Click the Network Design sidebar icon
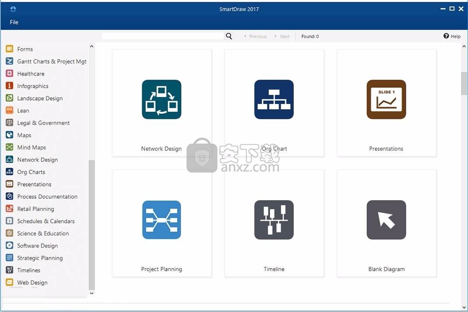 10,159
